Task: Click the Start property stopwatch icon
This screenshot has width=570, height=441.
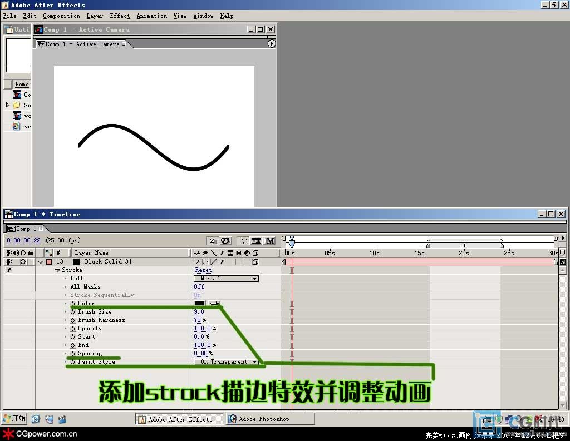Action: click(x=73, y=337)
